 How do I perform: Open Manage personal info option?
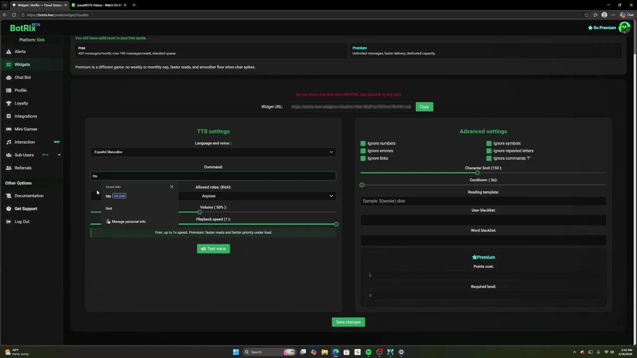pos(140,222)
